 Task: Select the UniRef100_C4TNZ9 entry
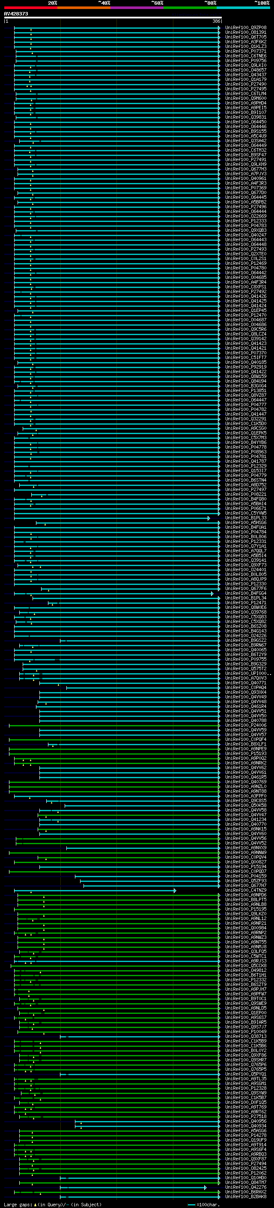(x=246, y=890)
